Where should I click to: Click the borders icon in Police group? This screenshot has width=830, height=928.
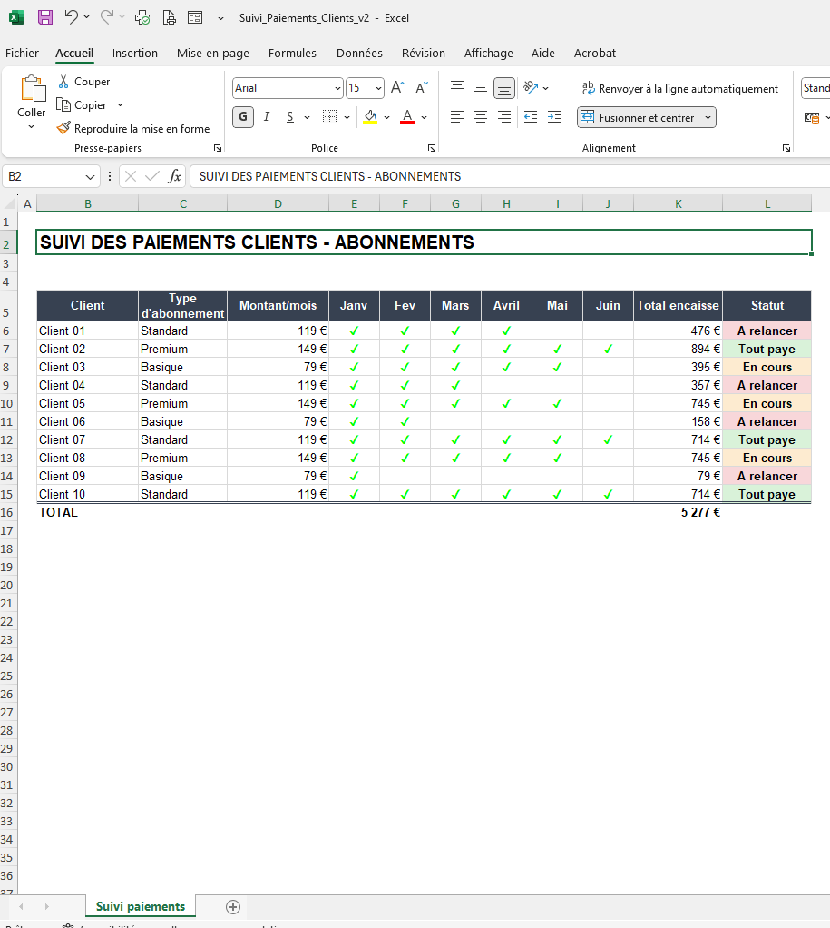coord(330,116)
